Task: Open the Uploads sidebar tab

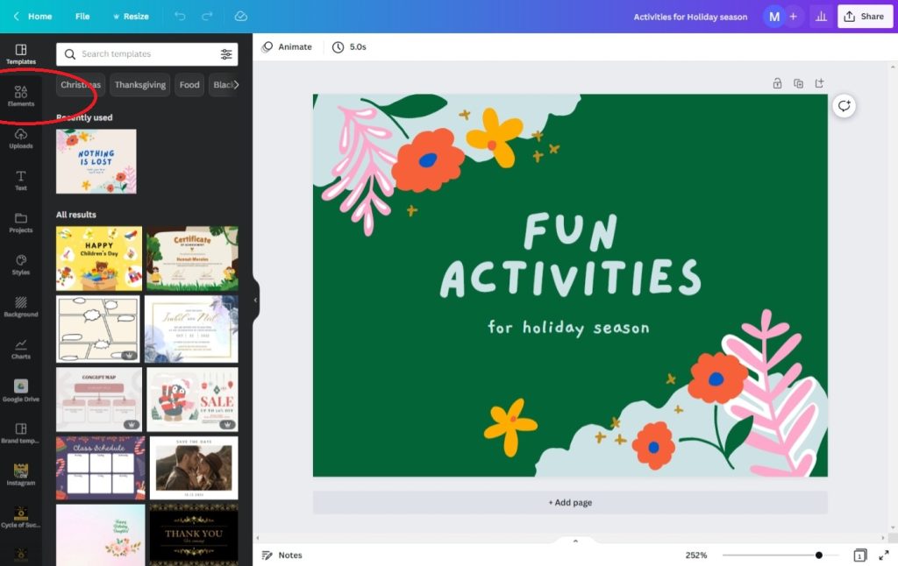Action: point(21,138)
